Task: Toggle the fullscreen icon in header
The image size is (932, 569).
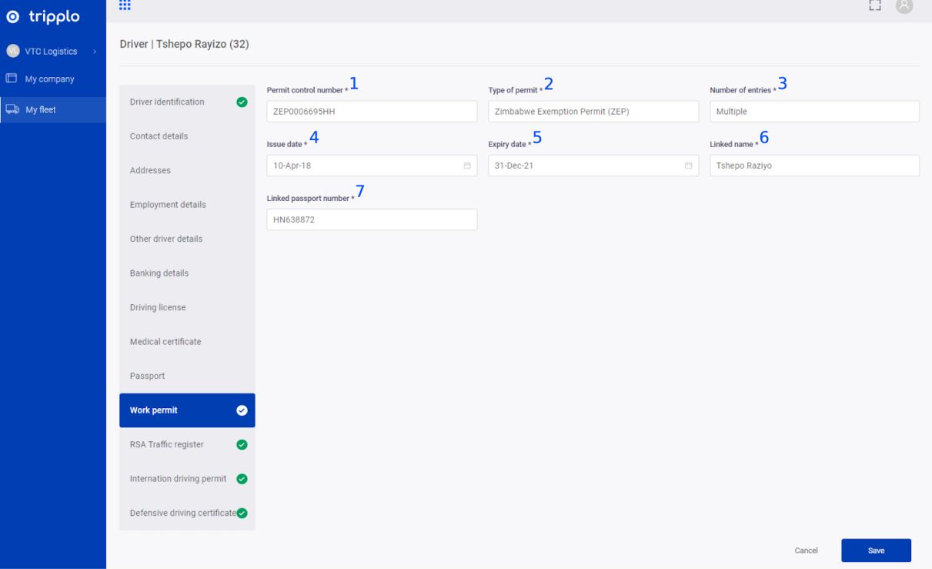Action: click(x=874, y=5)
